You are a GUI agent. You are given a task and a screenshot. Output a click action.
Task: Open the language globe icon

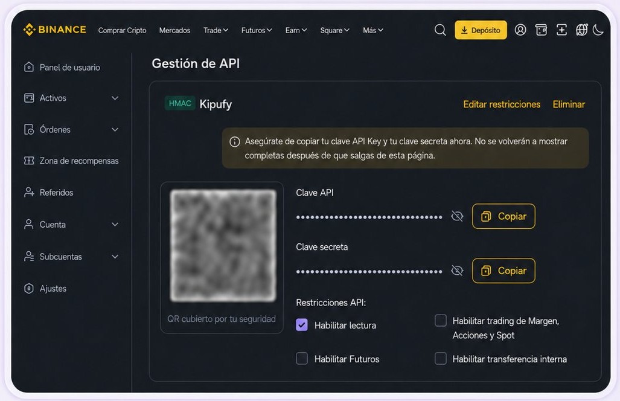[581, 30]
